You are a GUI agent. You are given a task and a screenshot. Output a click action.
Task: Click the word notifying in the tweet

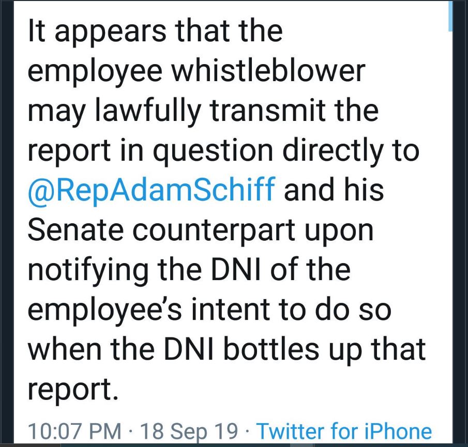pos(88,270)
